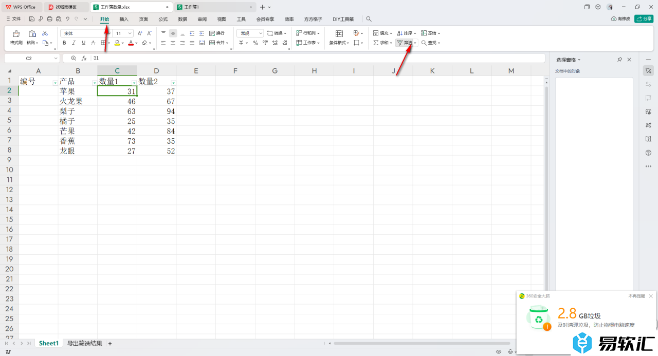Align text right in cell
Viewport: 658px width, 356px height.
click(x=182, y=43)
